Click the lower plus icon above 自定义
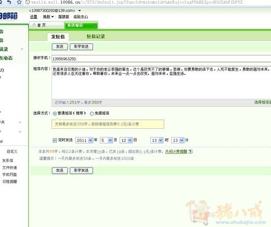Screen dimensions: 271x227 click(x=20, y=132)
